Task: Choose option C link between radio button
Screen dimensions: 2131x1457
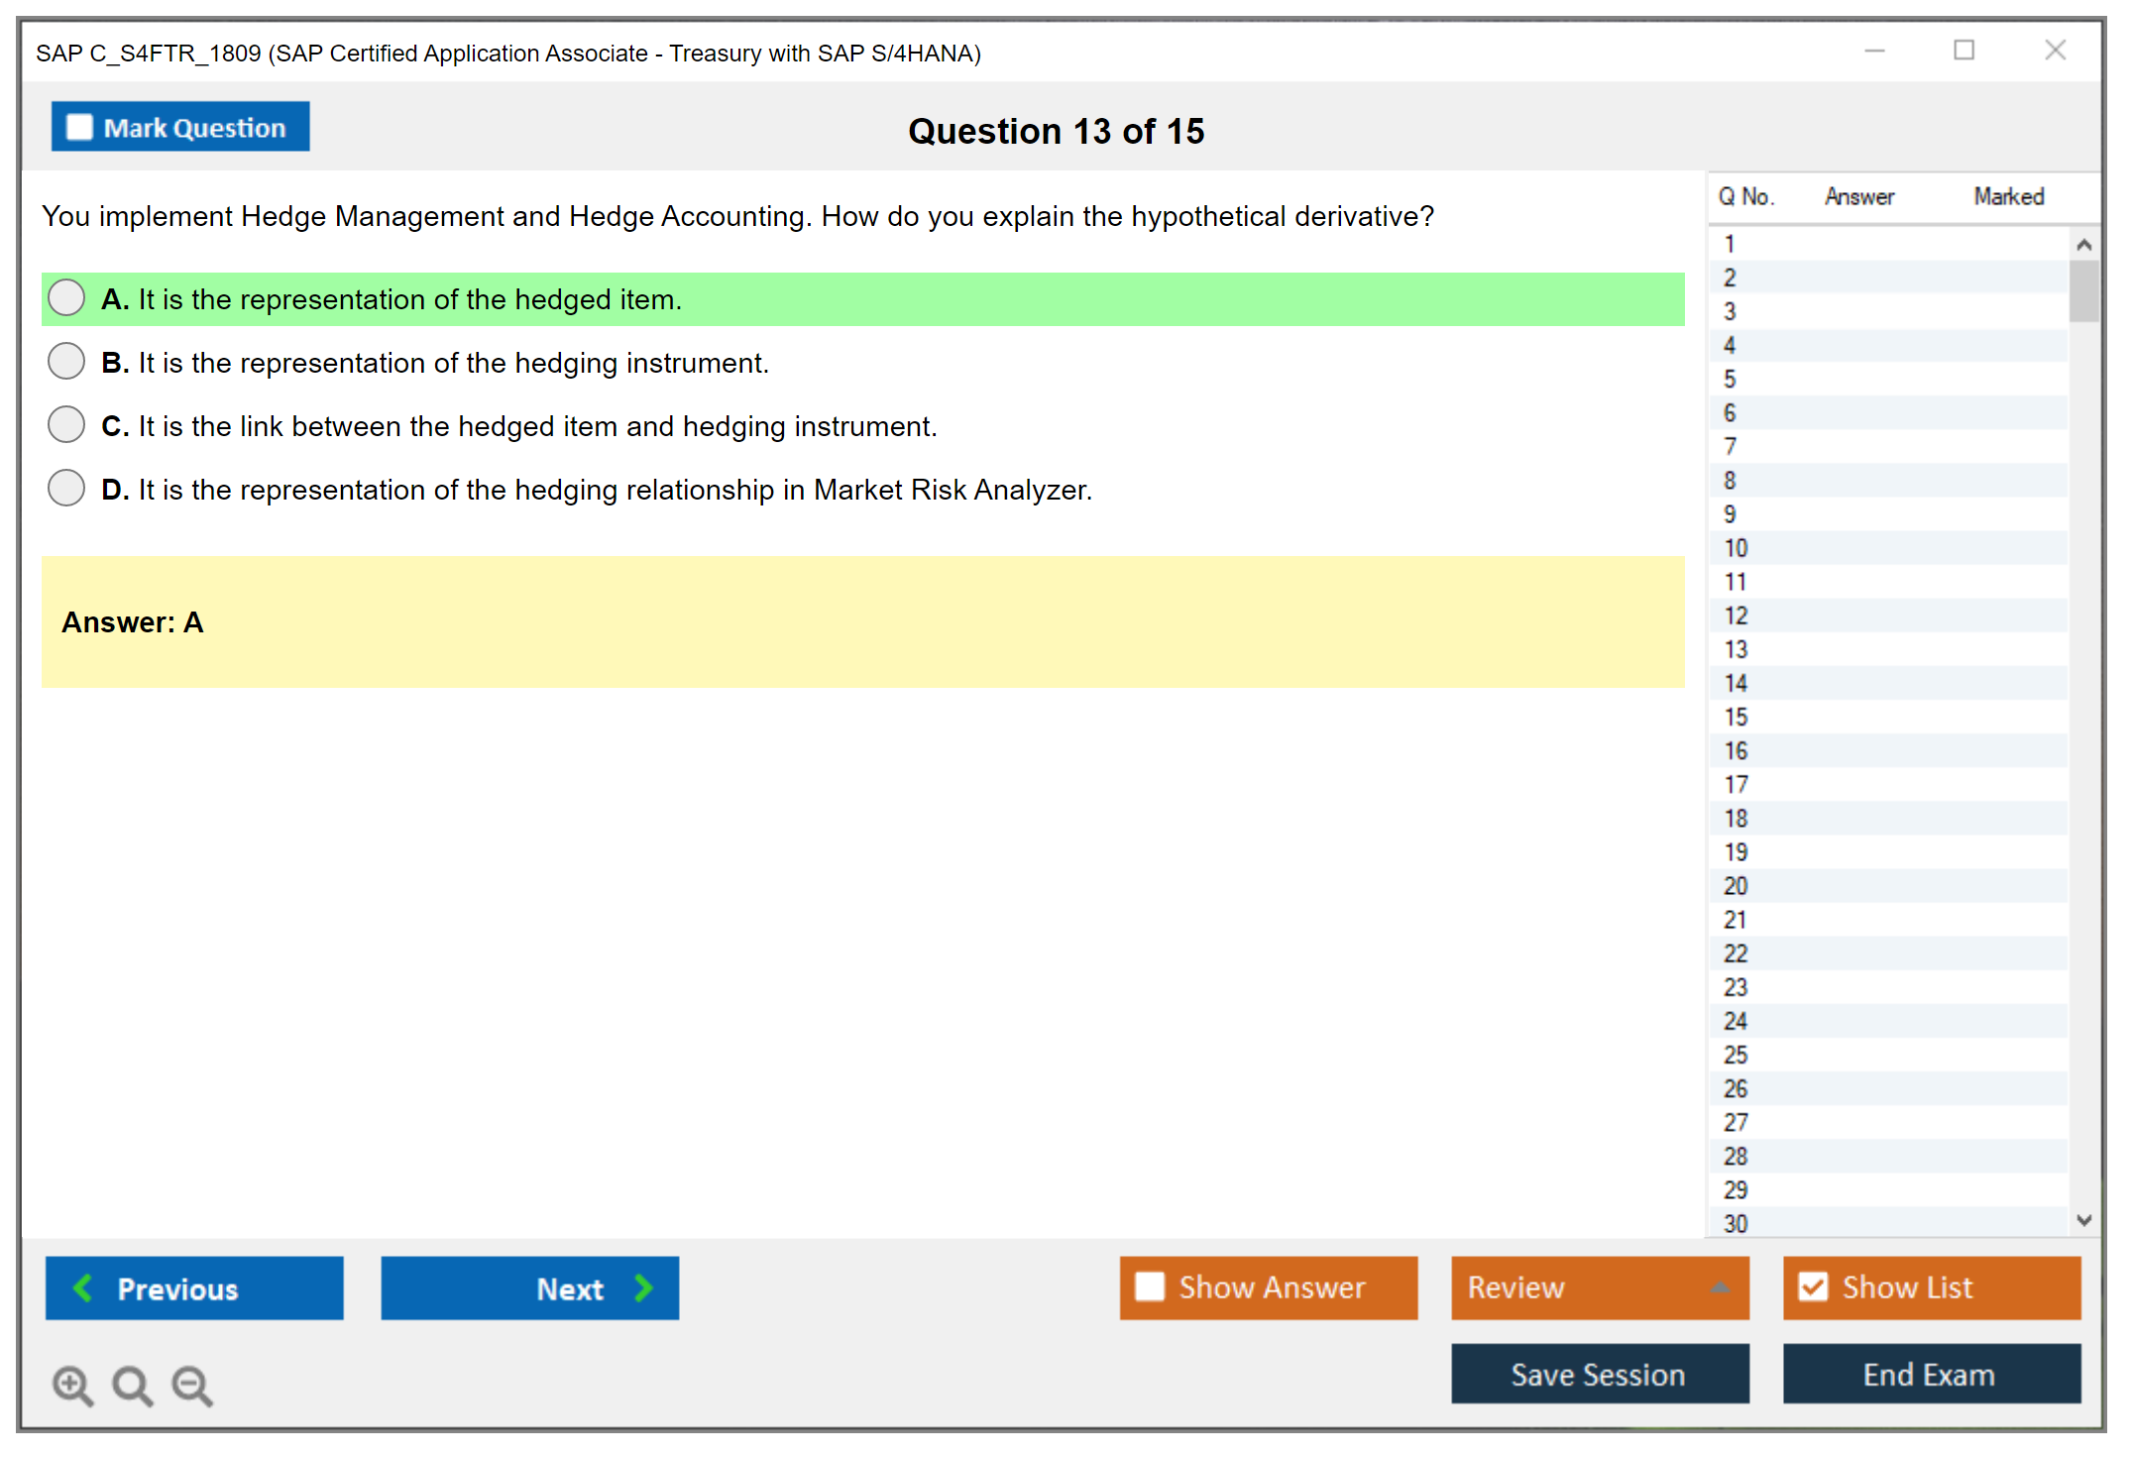Action: (66, 425)
